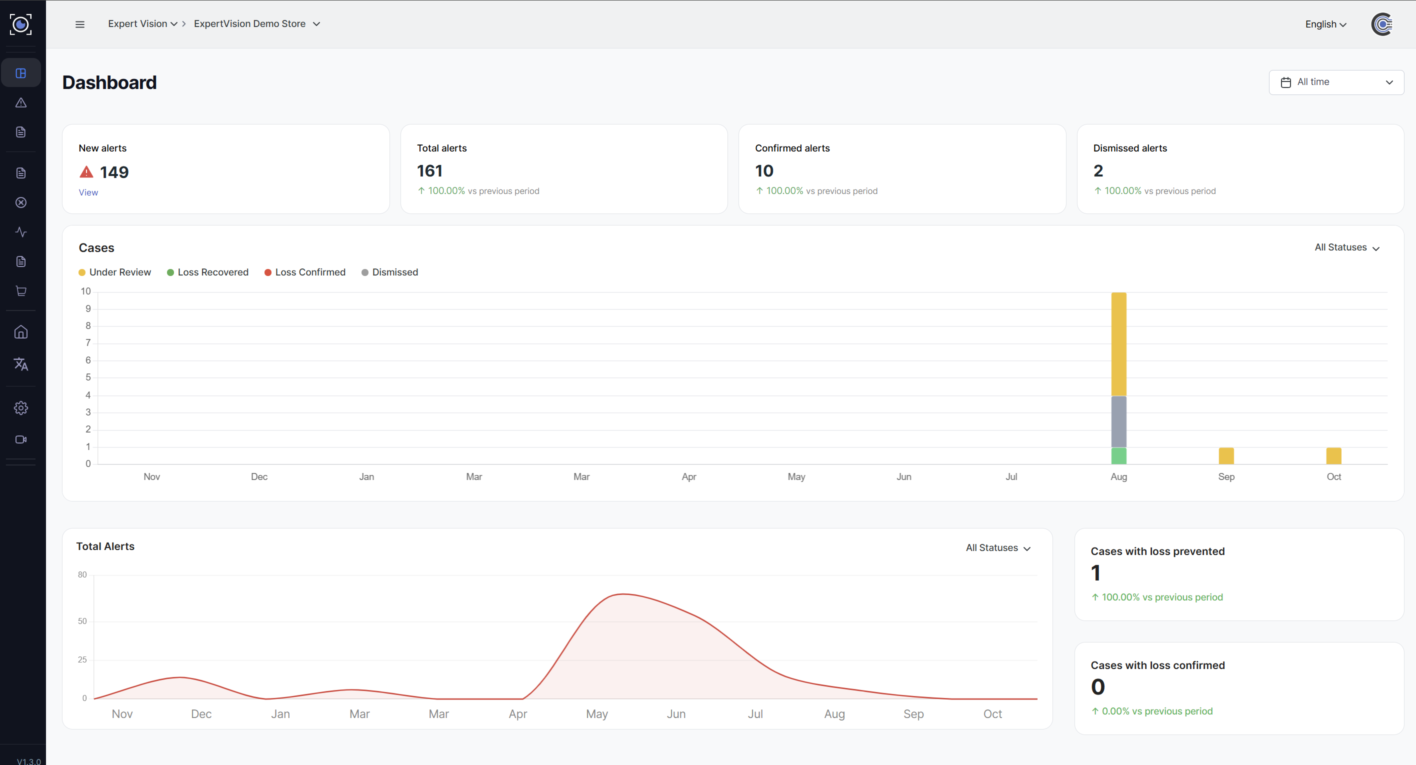Viewport: 1416px width, 765px height.
Task: Open the activity pulse icon in sidebar
Action: point(21,232)
